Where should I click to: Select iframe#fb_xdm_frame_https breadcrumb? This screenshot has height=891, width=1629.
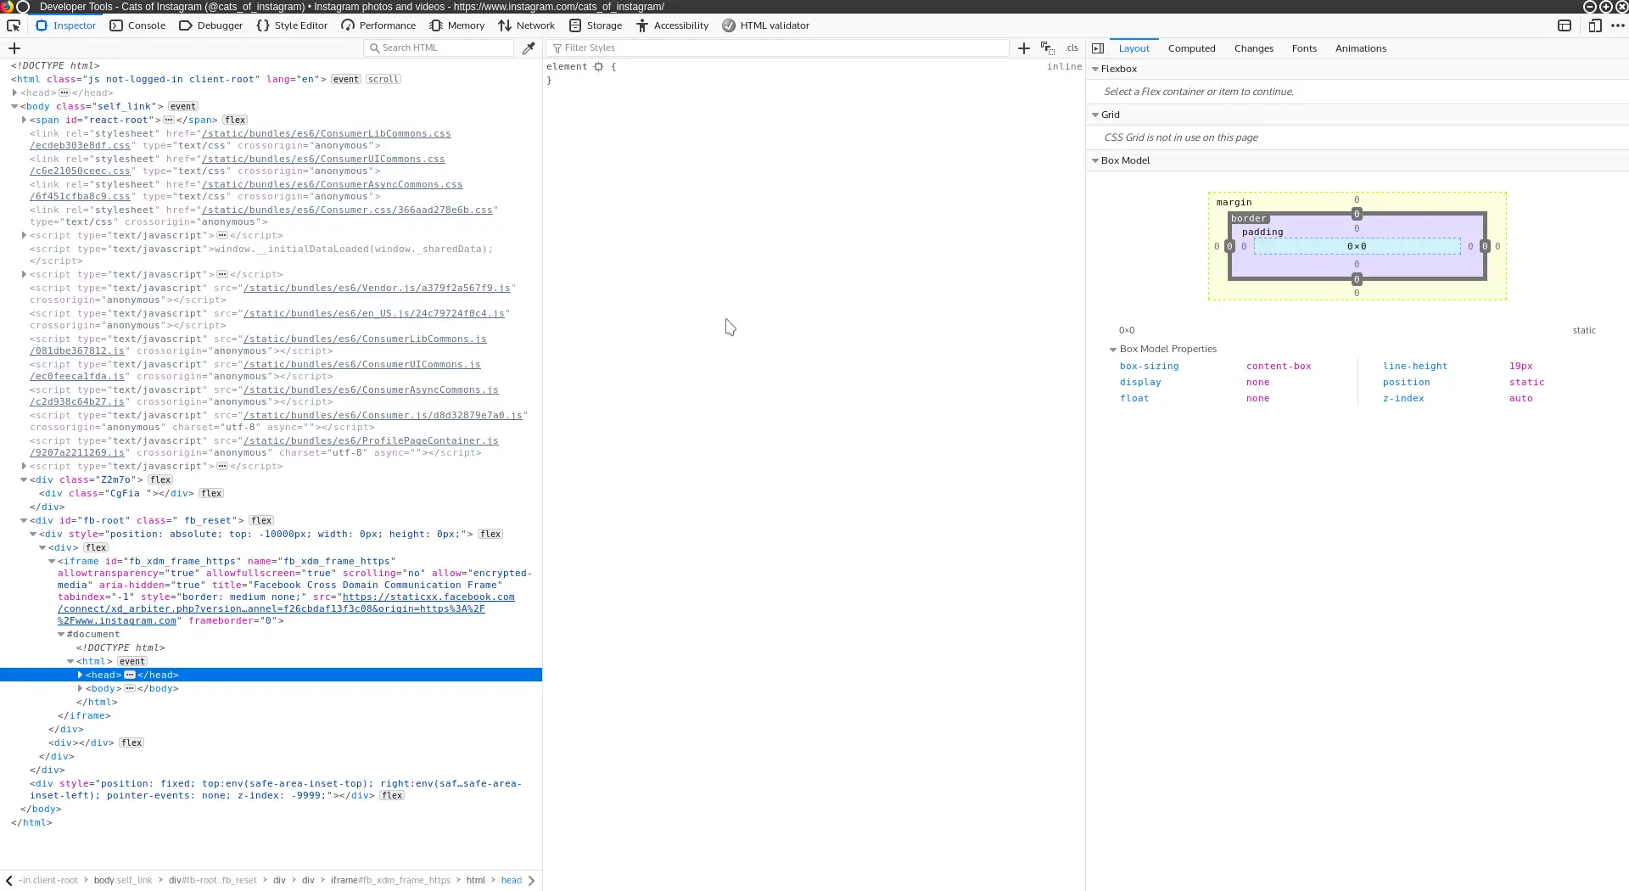(x=390, y=880)
